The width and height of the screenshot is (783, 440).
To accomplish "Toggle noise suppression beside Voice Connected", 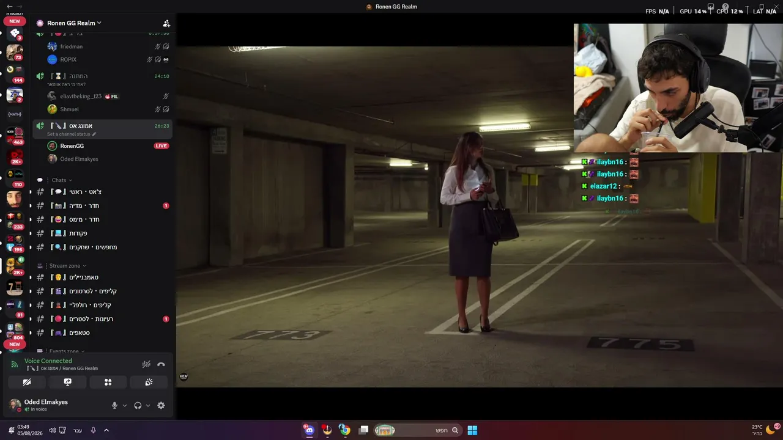I will pos(146,364).
